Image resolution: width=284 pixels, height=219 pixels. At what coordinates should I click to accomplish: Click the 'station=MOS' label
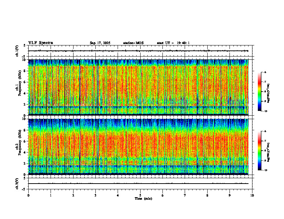pos(133,43)
